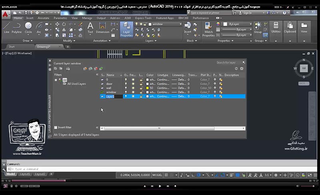The image size is (320, 195).
Task: Click the ViewCube TOP face
Action: click(x=304, y=68)
